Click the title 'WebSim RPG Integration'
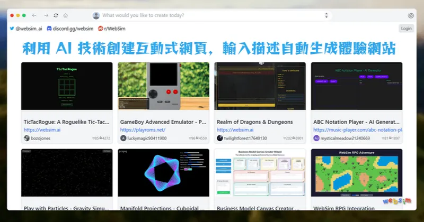The height and width of the screenshot is (222, 424). pyautogui.click(x=344, y=208)
